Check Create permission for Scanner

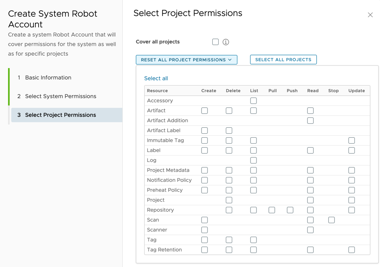point(204,230)
